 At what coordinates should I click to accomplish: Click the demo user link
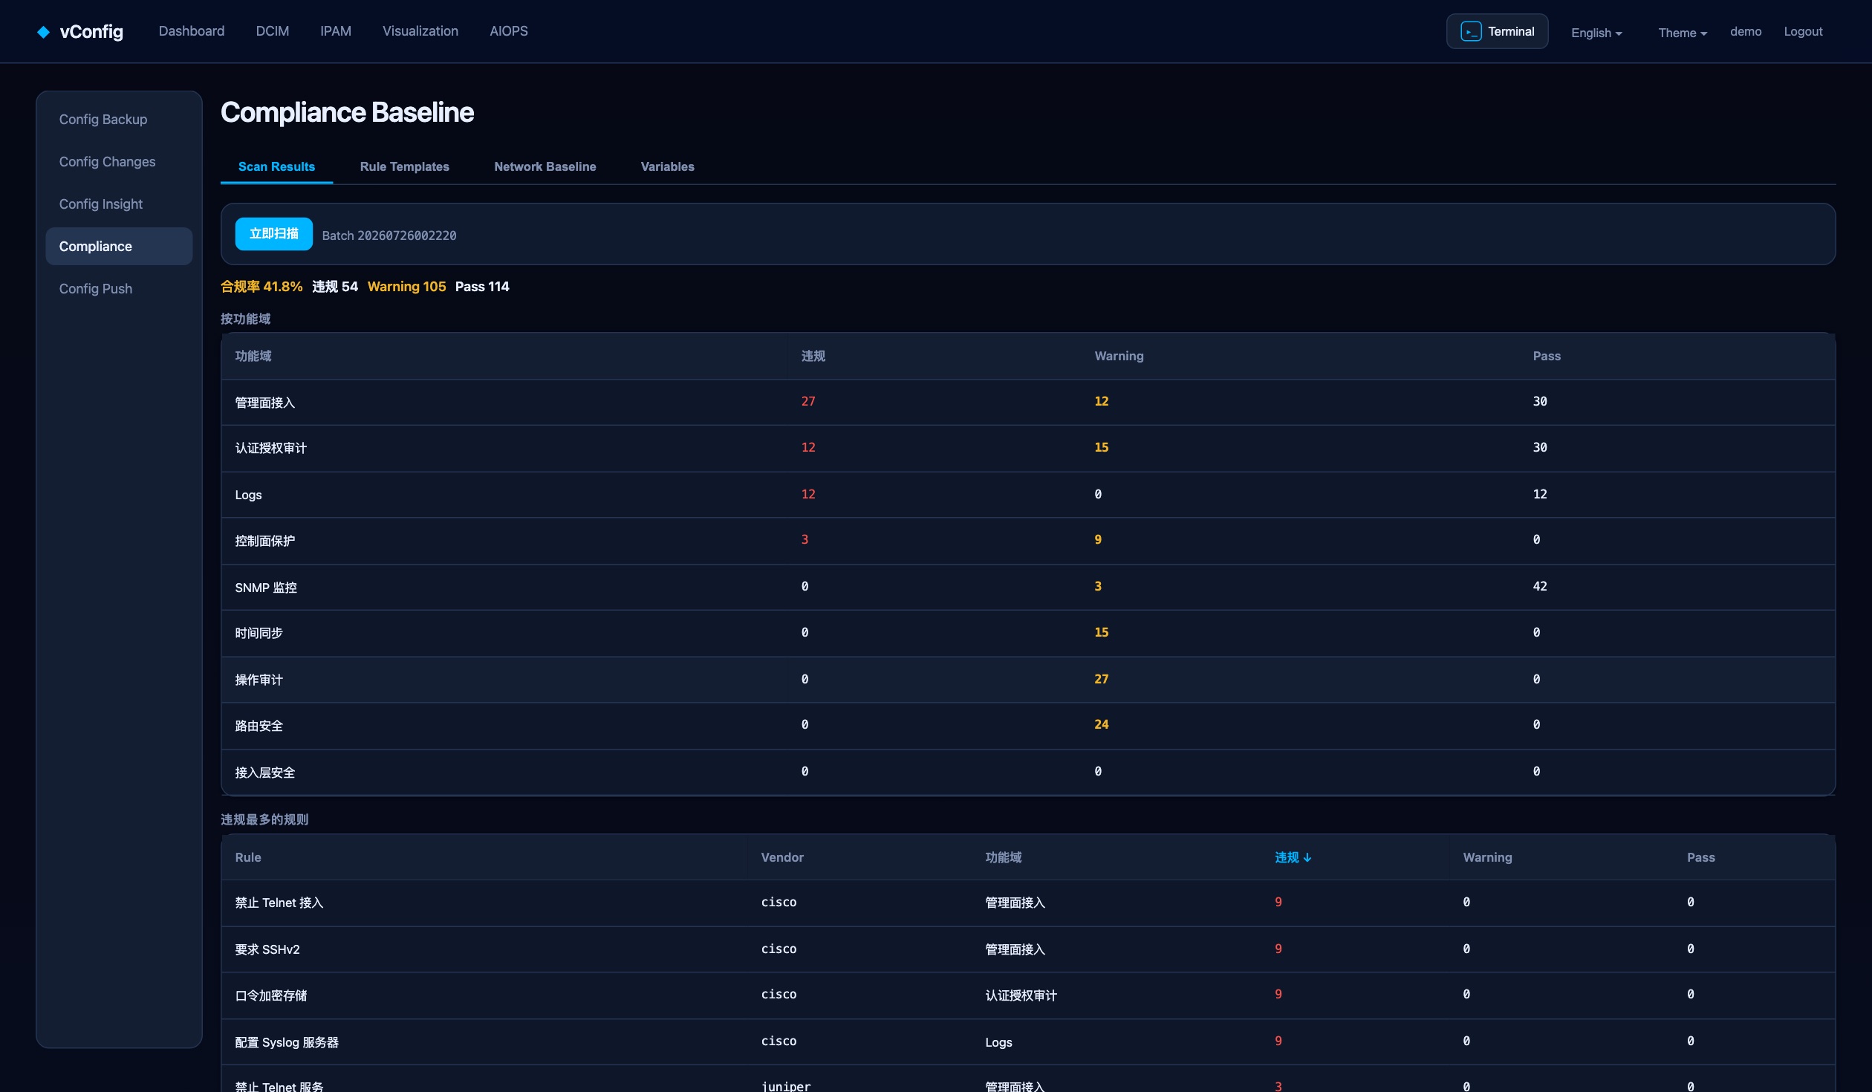pyautogui.click(x=1745, y=31)
